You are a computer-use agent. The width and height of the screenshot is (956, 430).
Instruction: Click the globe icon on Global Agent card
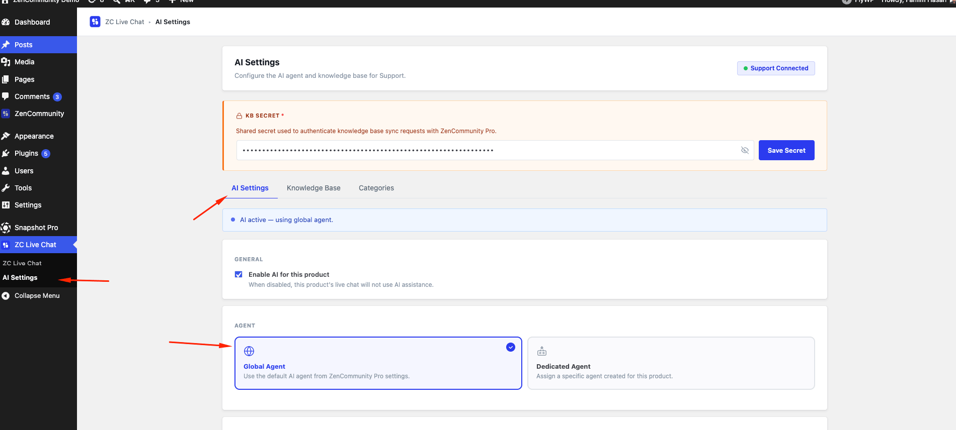coord(249,351)
